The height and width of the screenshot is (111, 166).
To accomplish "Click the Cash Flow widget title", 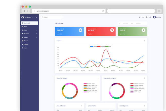I will pyautogui.click(x=59, y=41).
